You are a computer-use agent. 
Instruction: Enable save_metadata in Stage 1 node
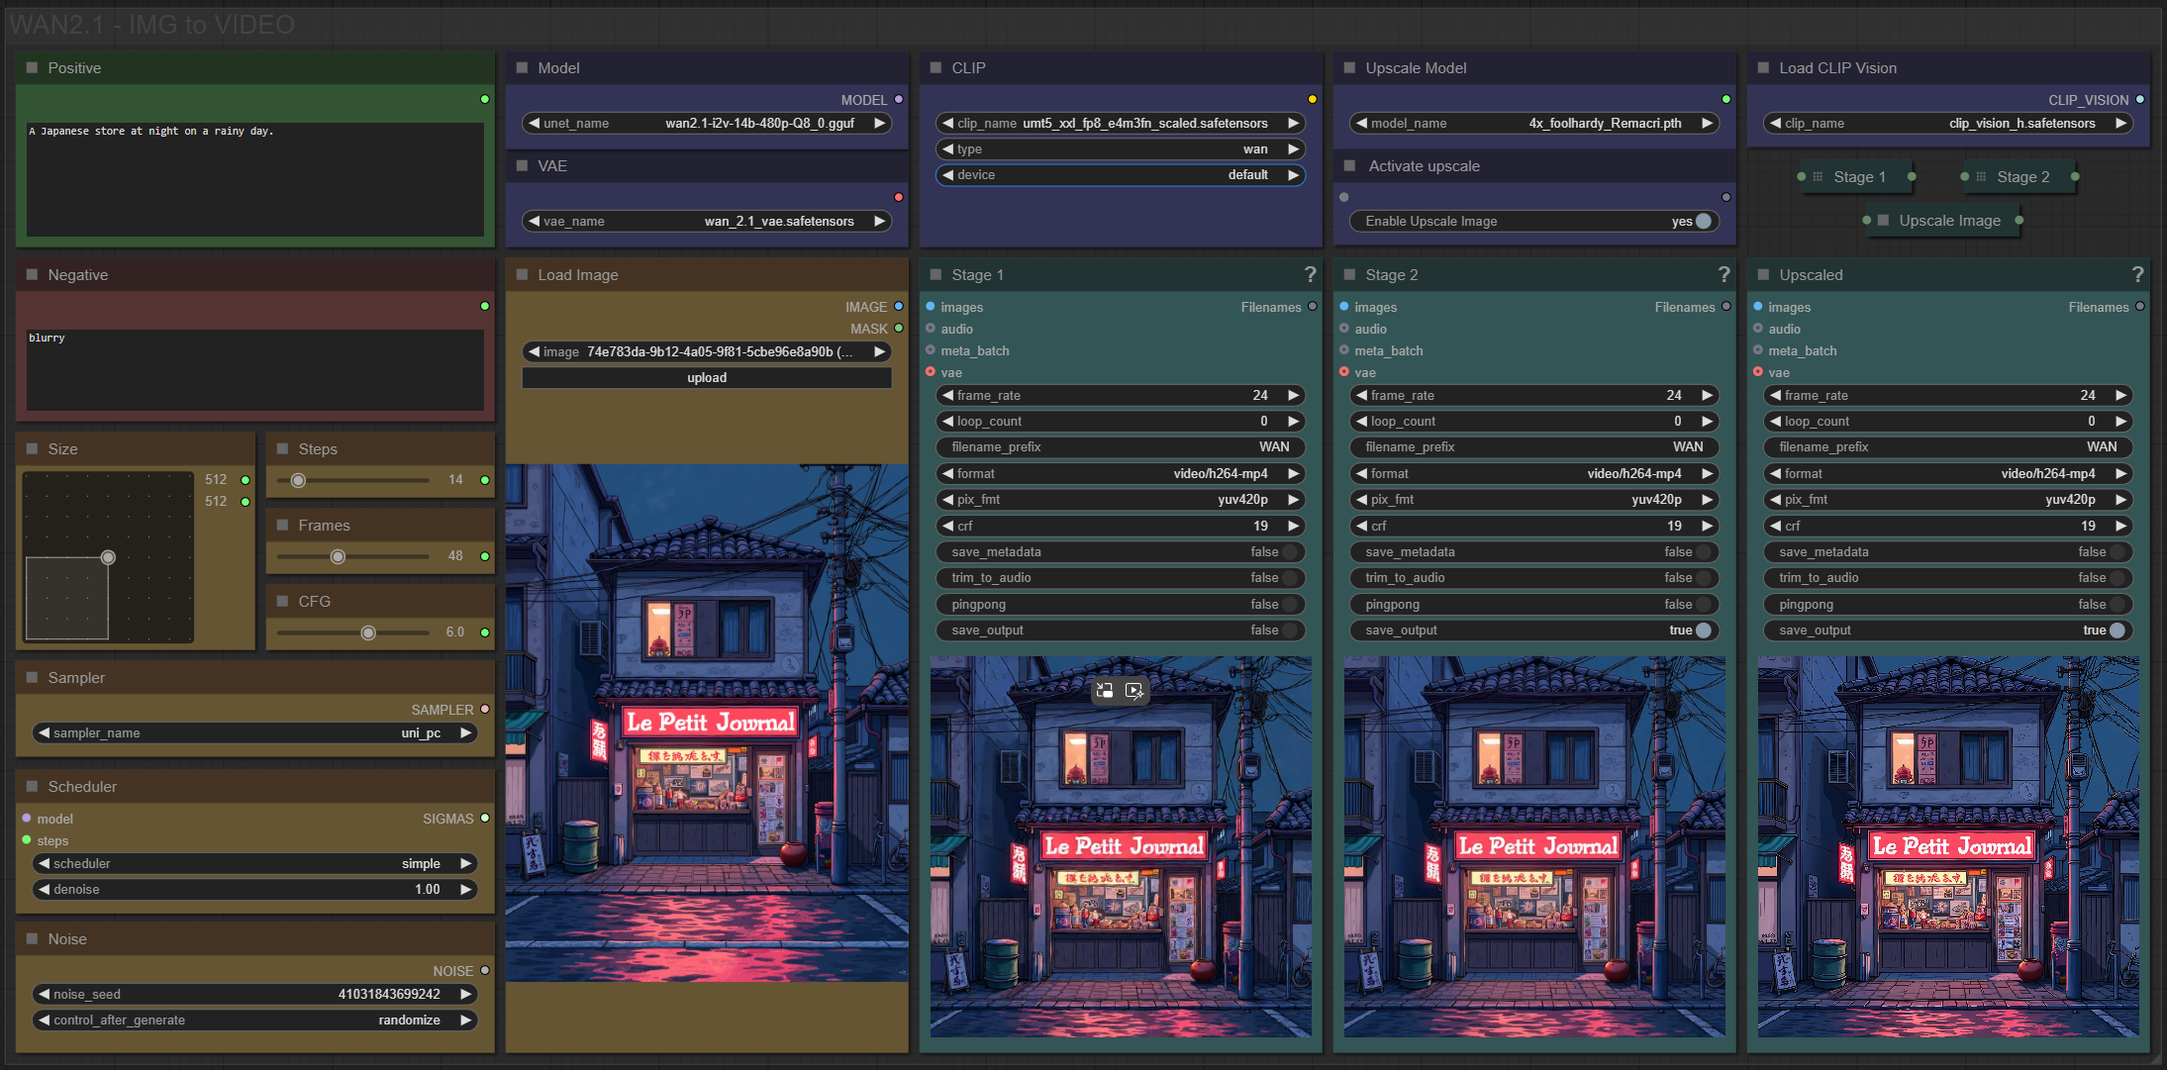coord(1288,551)
